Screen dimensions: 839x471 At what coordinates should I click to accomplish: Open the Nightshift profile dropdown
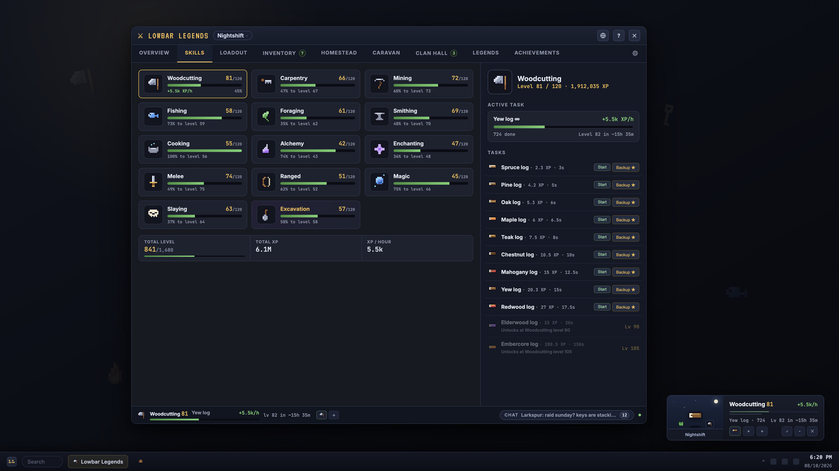click(x=232, y=36)
